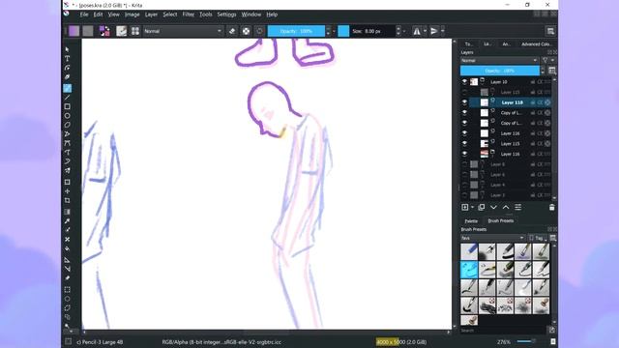Move the layer up
Image resolution: width=619 pixels, height=348 pixels.
point(506,207)
